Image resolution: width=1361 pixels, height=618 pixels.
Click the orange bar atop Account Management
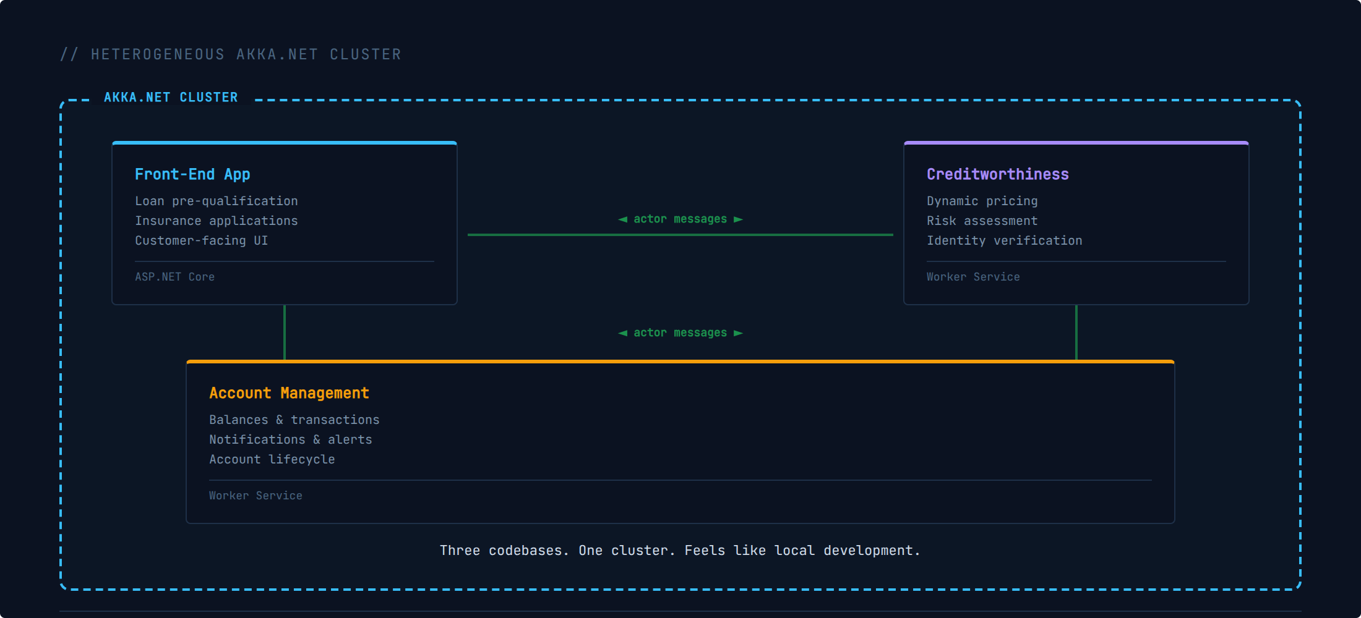click(x=680, y=362)
